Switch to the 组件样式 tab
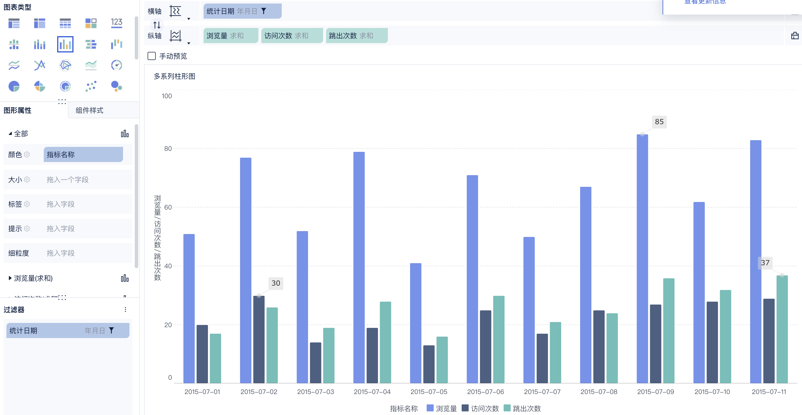802x415 pixels. tap(89, 110)
